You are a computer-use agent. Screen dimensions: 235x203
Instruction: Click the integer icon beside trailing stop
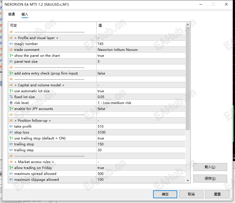[x=11, y=144]
